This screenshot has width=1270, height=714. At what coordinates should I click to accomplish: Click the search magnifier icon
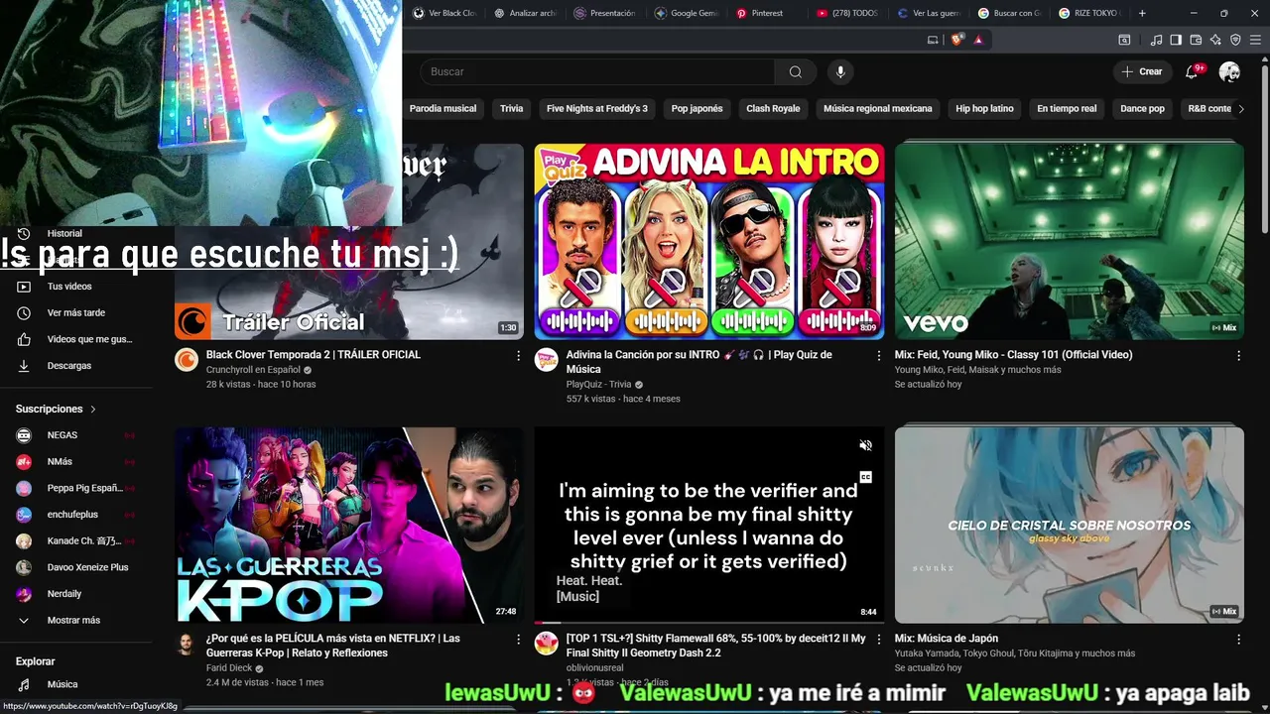[795, 71]
